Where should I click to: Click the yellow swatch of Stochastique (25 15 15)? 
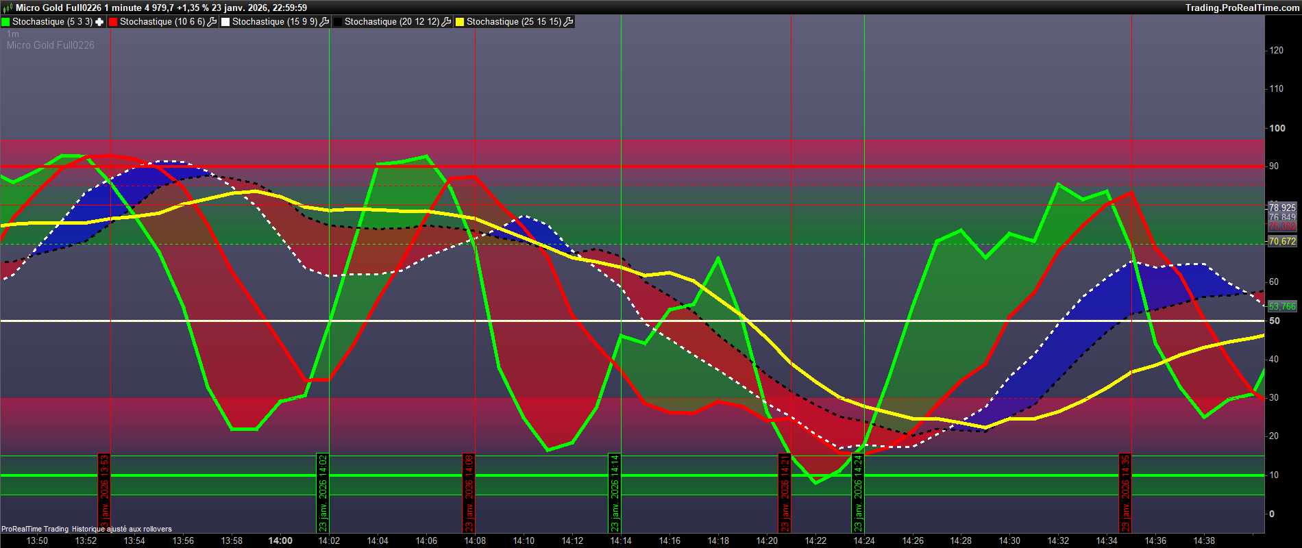pyautogui.click(x=460, y=22)
